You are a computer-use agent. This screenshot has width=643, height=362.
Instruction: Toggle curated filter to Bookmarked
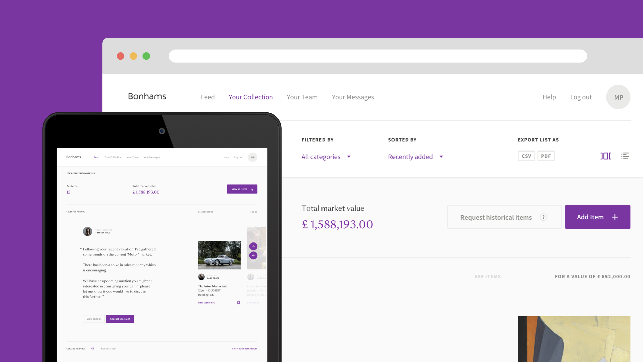[x=108, y=349]
